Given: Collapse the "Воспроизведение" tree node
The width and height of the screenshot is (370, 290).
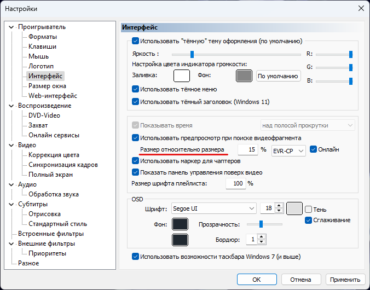Looking at the screenshot, I should (x=11, y=106).
